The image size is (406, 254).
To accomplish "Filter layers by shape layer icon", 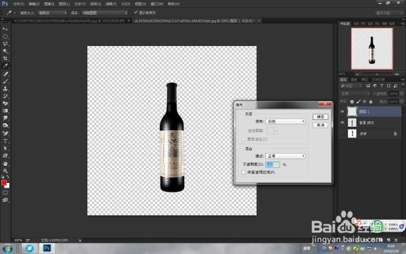I will tap(388, 86).
